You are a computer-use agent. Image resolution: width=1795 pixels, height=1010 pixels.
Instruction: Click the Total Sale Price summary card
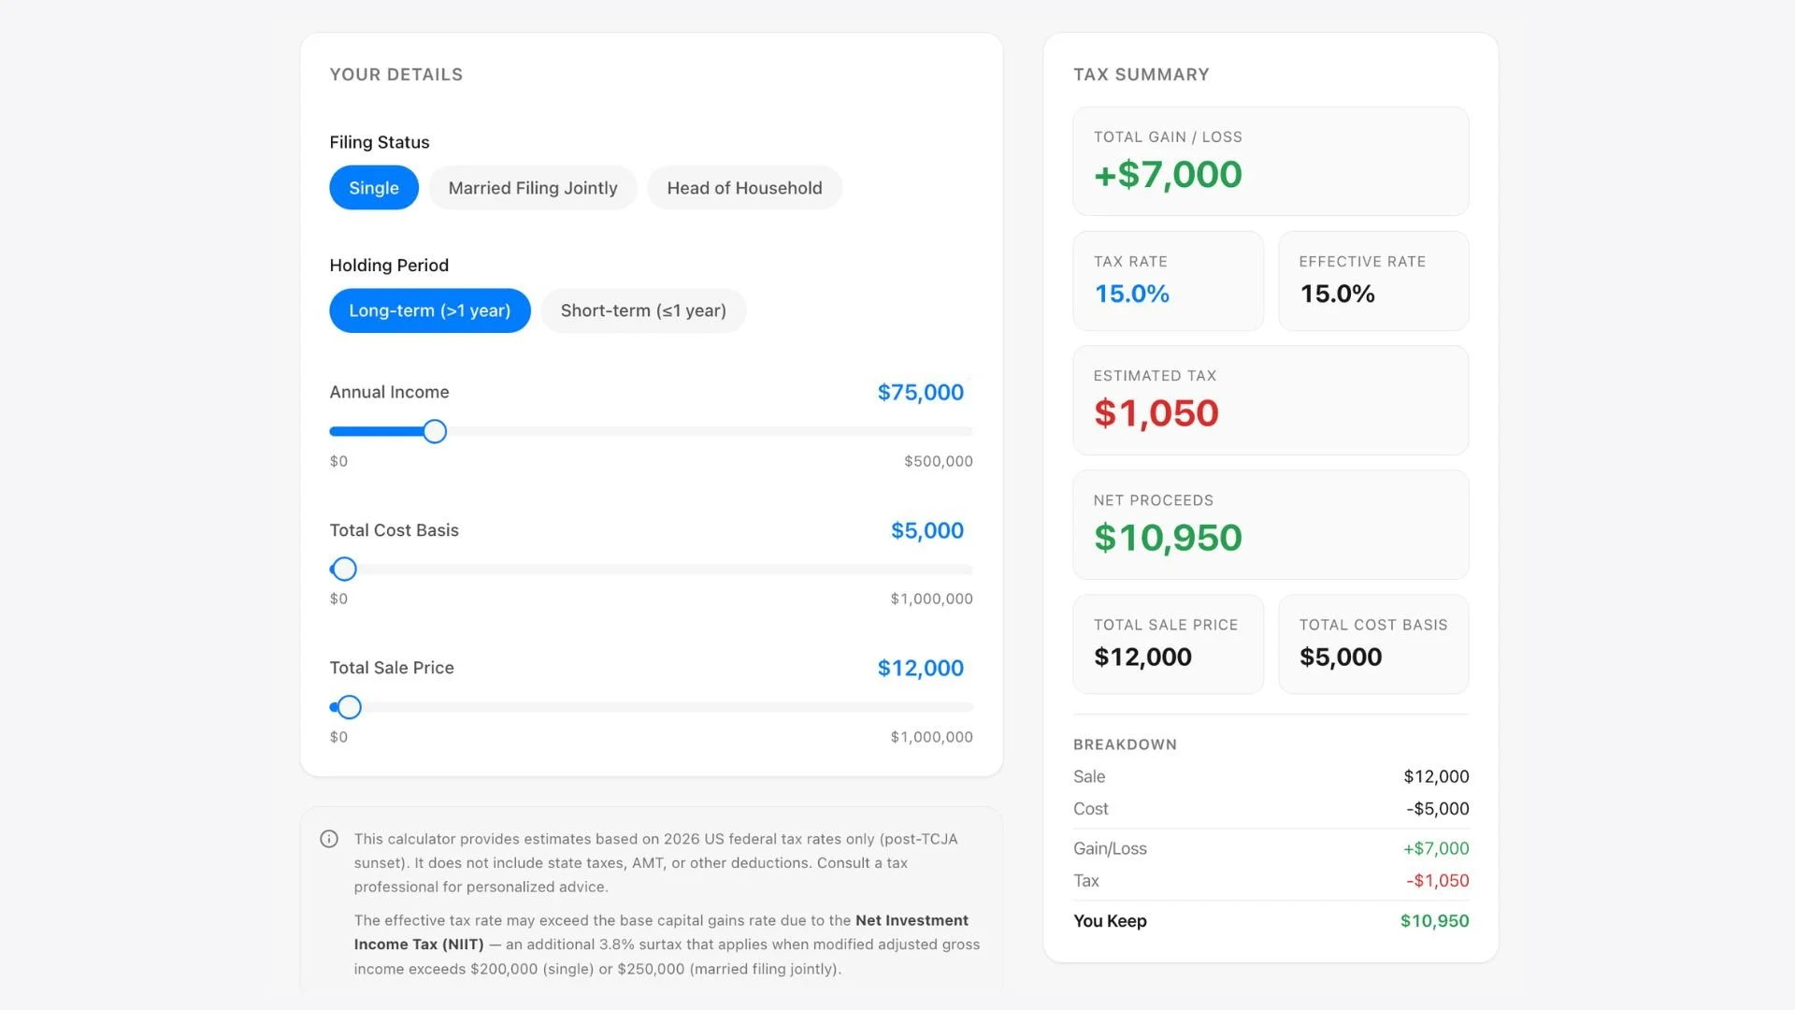click(1168, 643)
